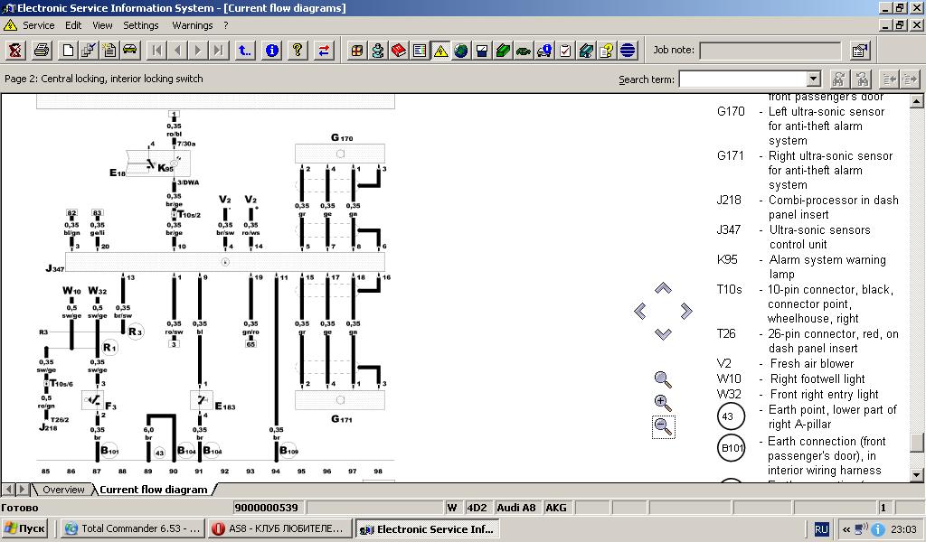The width and height of the screenshot is (926, 542).
Task: Switch to the Overview tab
Action: coord(63,490)
